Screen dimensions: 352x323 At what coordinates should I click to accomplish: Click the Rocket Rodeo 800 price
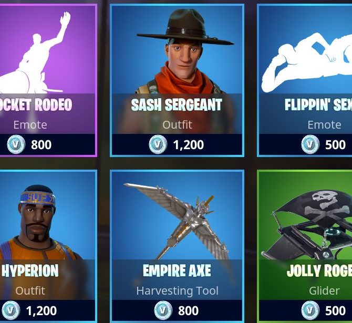pos(42,144)
